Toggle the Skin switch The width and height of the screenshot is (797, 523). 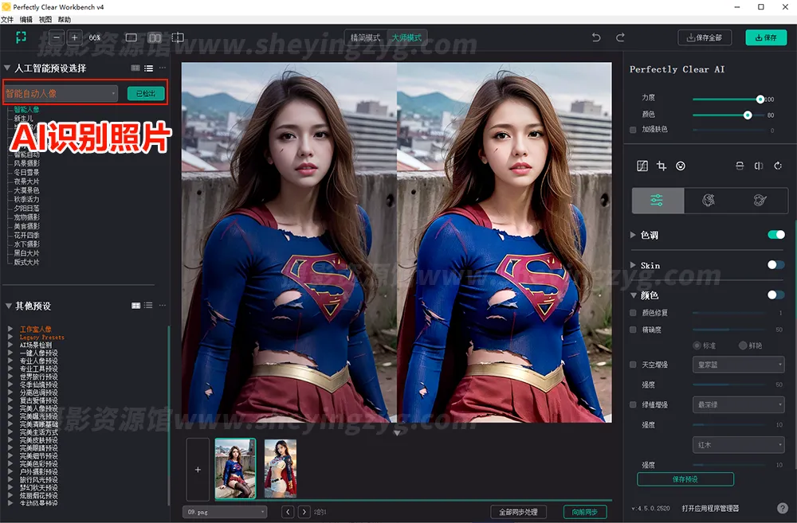coord(776,264)
